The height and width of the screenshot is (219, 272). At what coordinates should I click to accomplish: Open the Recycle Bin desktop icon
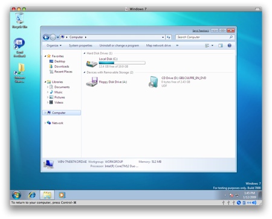19,21
